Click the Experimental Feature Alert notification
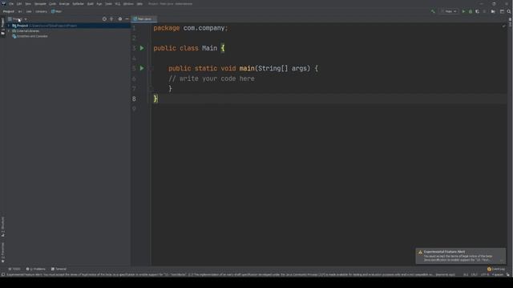 point(461,256)
